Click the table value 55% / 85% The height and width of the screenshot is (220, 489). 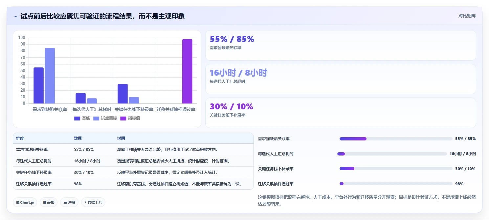click(x=84, y=150)
